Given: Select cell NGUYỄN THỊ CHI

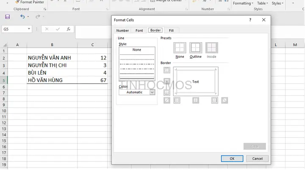Looking at the screenshot, I should (52, 65).
